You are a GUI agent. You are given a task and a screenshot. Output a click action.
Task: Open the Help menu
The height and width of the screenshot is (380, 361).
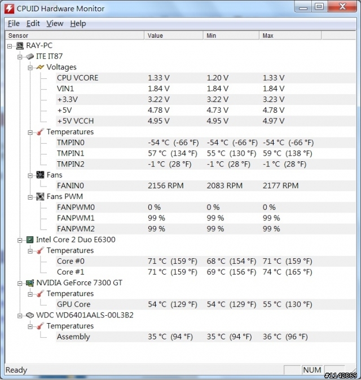click(x=78, y=24)
